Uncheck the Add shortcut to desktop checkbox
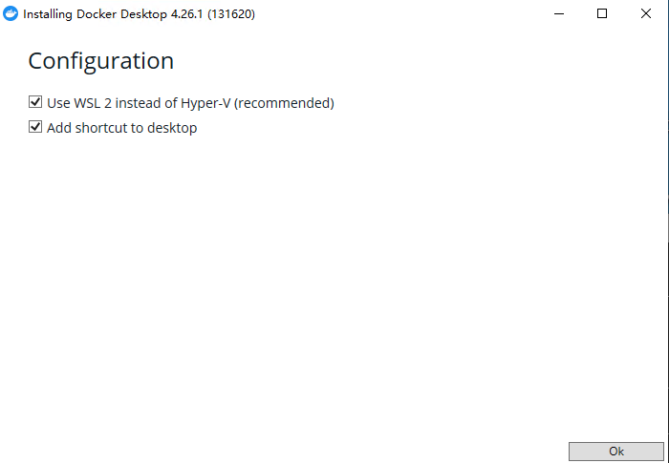This screenshot has height=463, width=669. coord(35,127)
